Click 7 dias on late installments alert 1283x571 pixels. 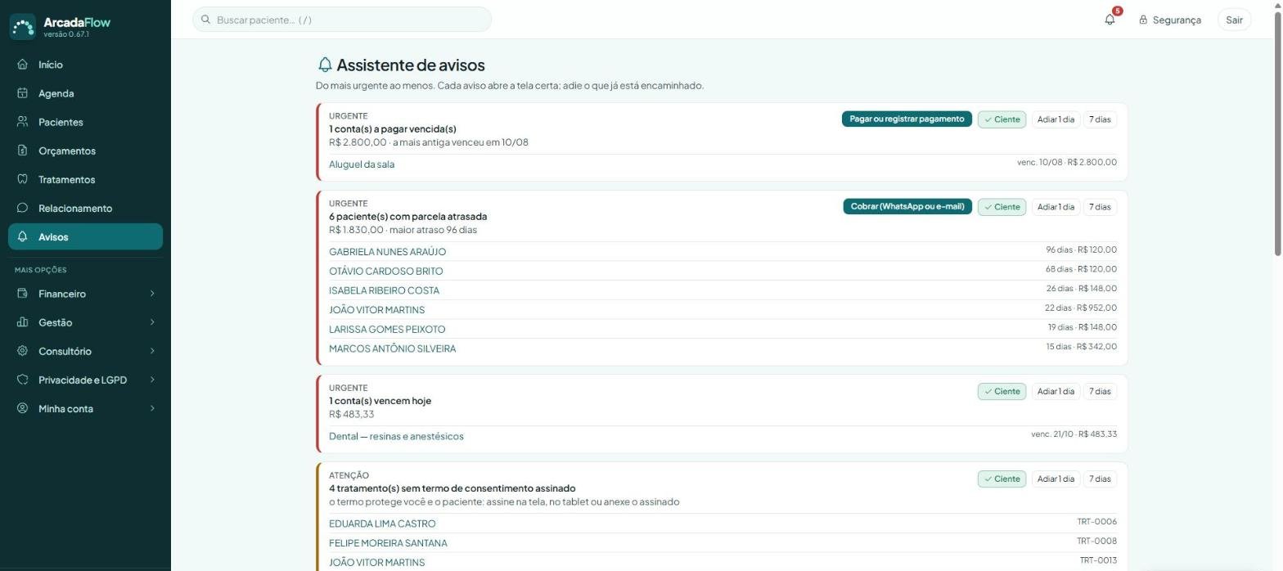1101,207
